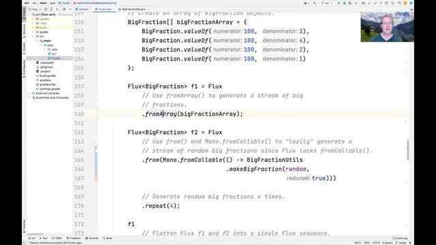The width and height of the screenshot is (436, 245).
Task: Click FluxEx breadcrumb in navigation bar
Action: (64, 3)
